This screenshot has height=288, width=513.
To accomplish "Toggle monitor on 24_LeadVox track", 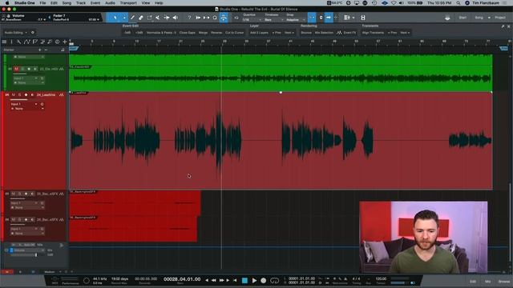I will [x=32, y=94].
